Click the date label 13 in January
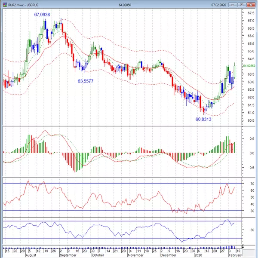The height and width of the screenshot is (258, 258). coord(207,251)
